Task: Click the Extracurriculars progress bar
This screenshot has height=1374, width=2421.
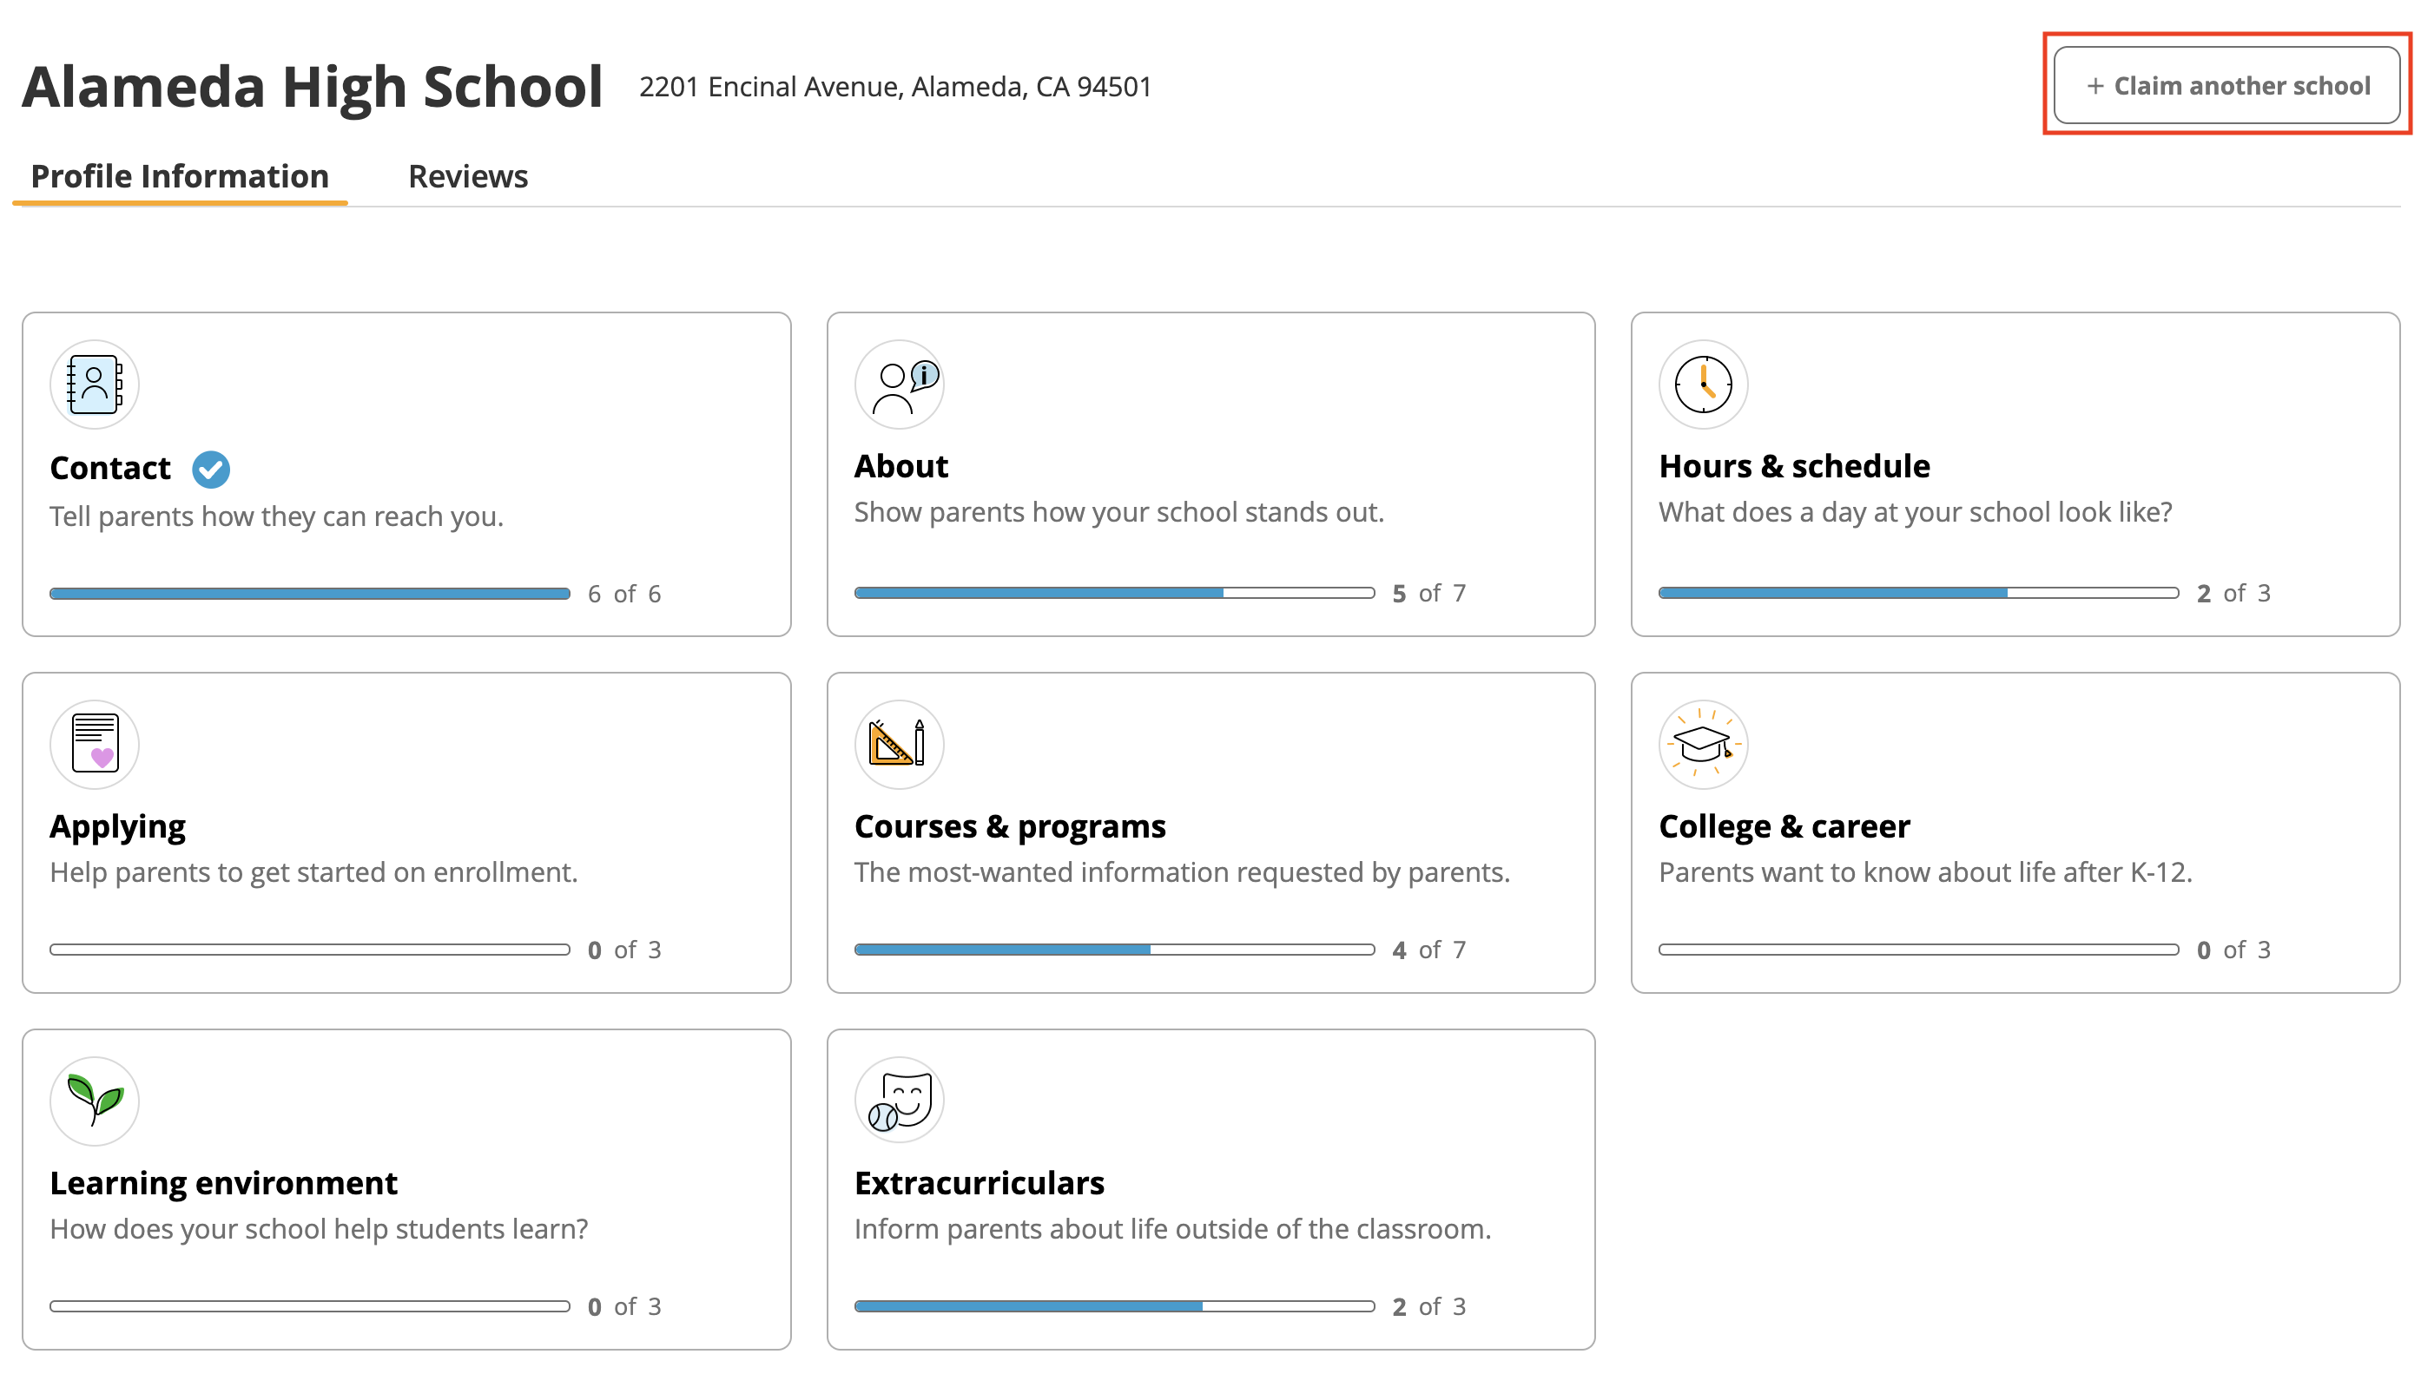Action: click(x=1114, y=1306)
